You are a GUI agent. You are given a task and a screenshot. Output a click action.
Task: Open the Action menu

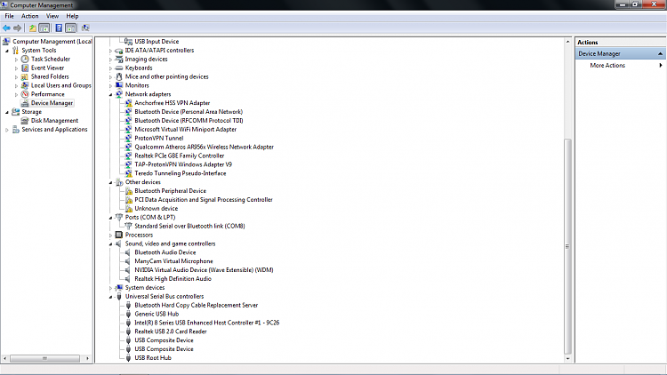[29, 16]
